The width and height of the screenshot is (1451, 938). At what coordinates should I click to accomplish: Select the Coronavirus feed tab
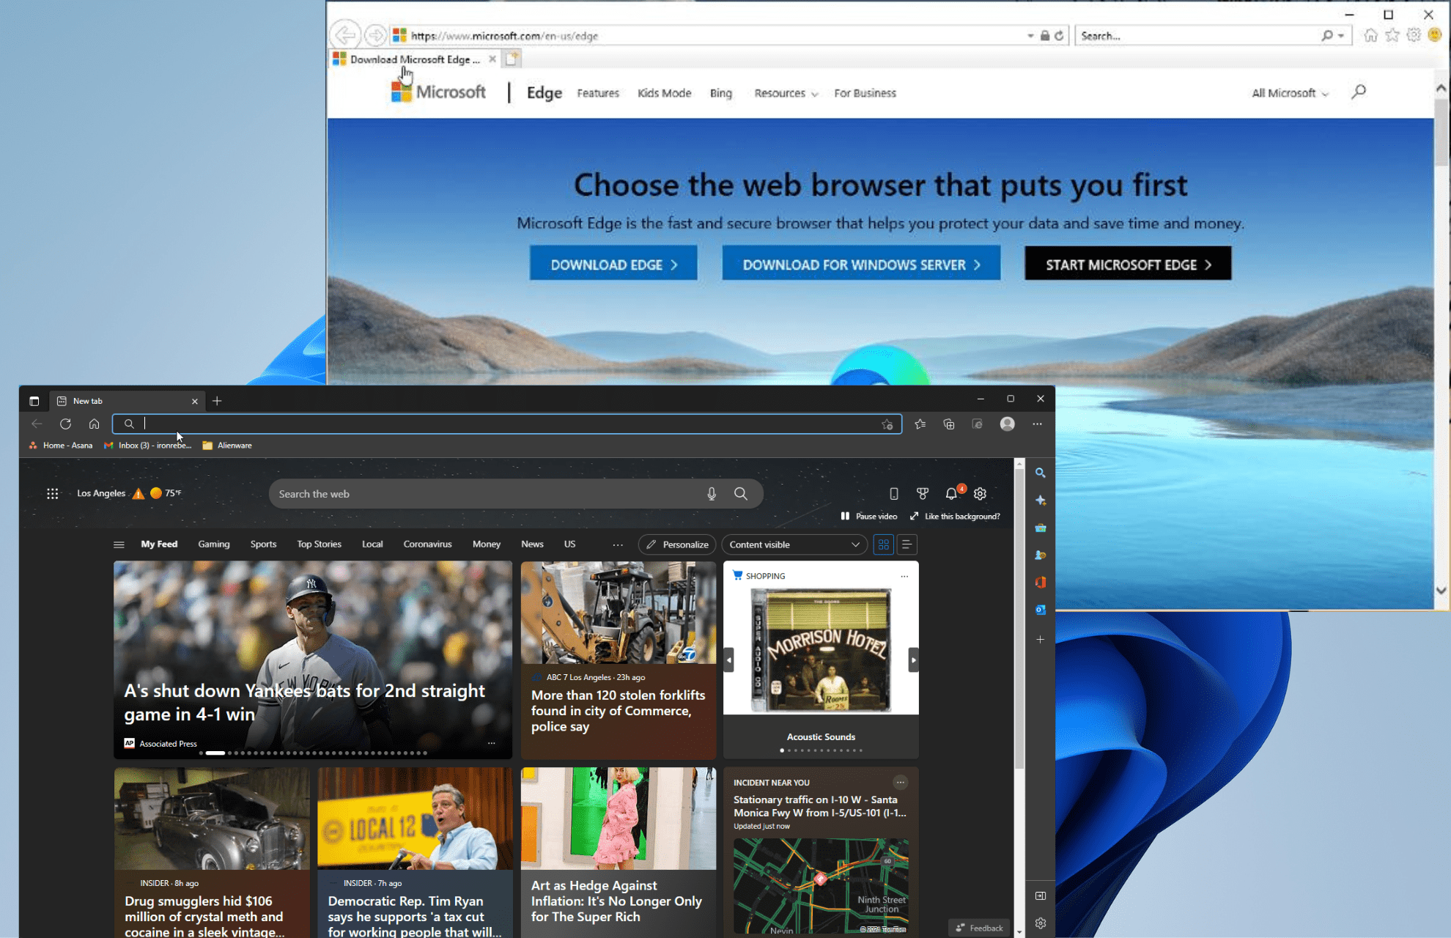[427, 544]
